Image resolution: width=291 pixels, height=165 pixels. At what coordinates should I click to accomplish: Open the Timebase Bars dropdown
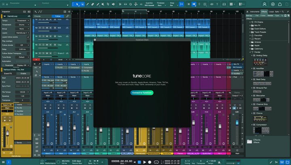pyautogui.click(x=161, y=5)
